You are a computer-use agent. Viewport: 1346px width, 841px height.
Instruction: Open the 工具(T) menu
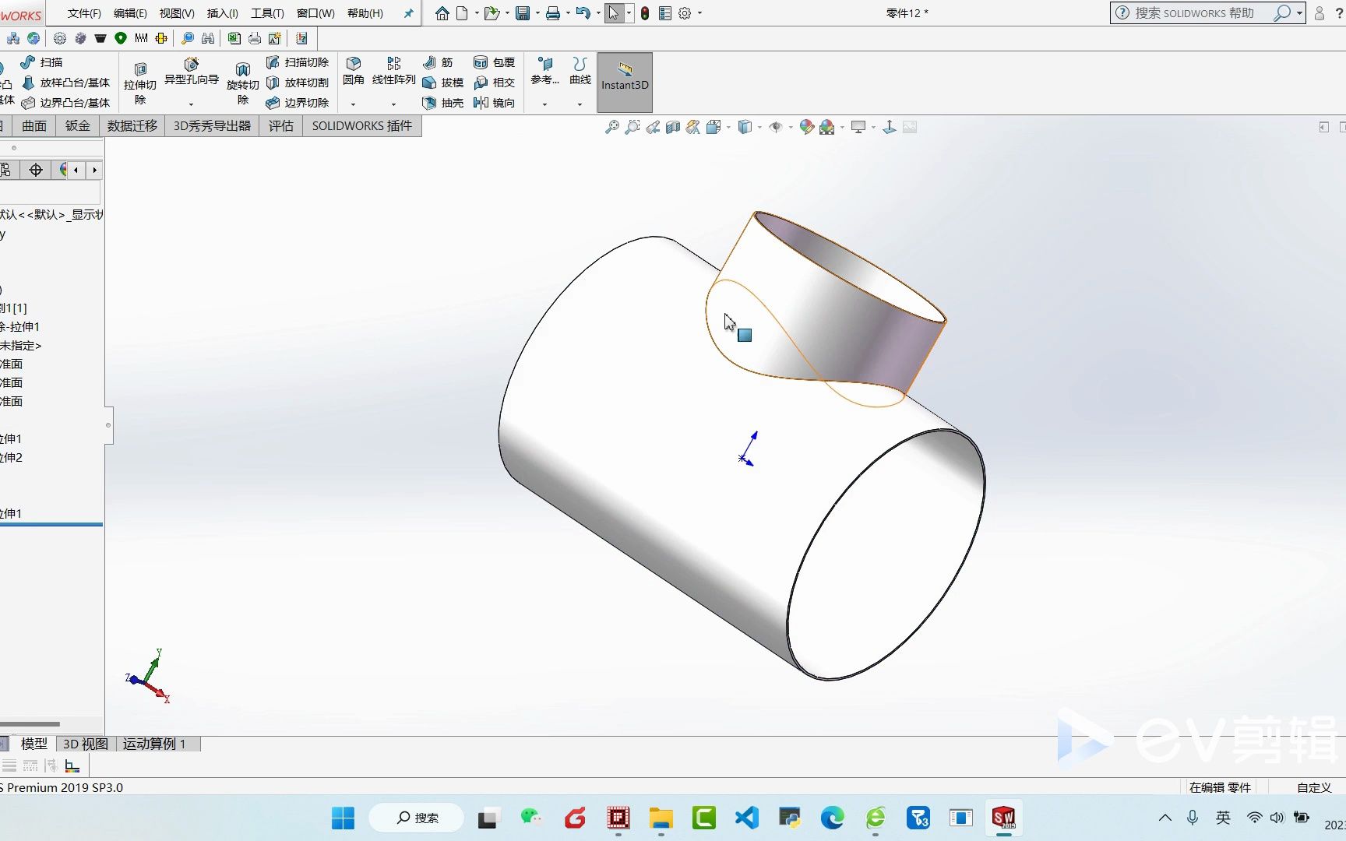tap(267, 13)
